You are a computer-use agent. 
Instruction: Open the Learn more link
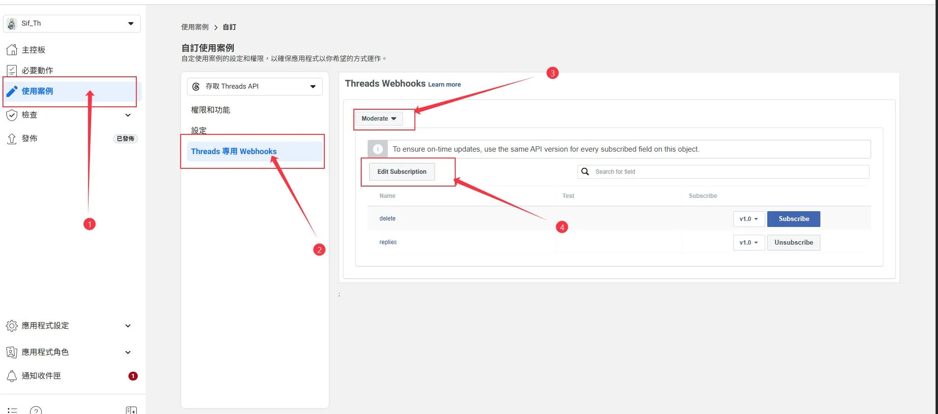click(444, 85)
